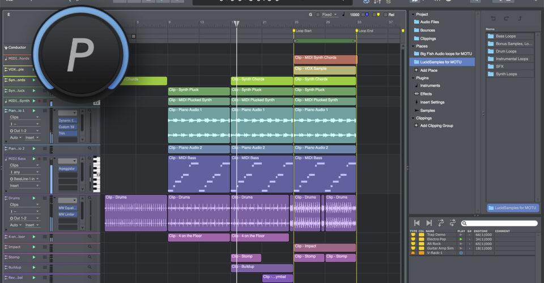Image resolution: width=544 pixels, height=283 pixels.
Task: Enable the checkbox left of Fixed grid
Action: click(x=317, y=15)
